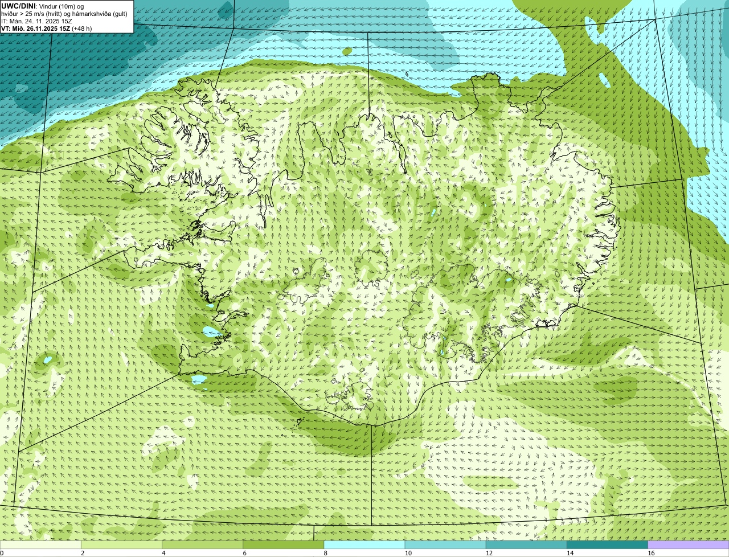Click the 'VT: Mið. 26.11.2025 15Z (+48 h)' line
This screenshot has width=729, height=557.
[x=46, y=28]
